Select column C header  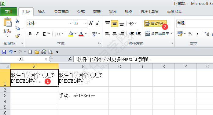(x=119, y=66)
